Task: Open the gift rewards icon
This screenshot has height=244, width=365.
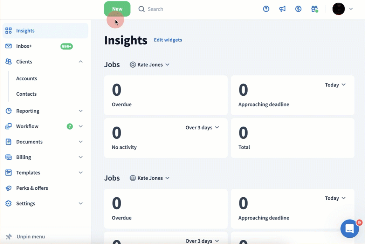Action: pyautogui.click(x=314, y=9)
